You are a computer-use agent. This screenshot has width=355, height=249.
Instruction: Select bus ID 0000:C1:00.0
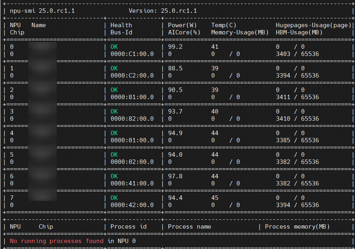(132, 54)
